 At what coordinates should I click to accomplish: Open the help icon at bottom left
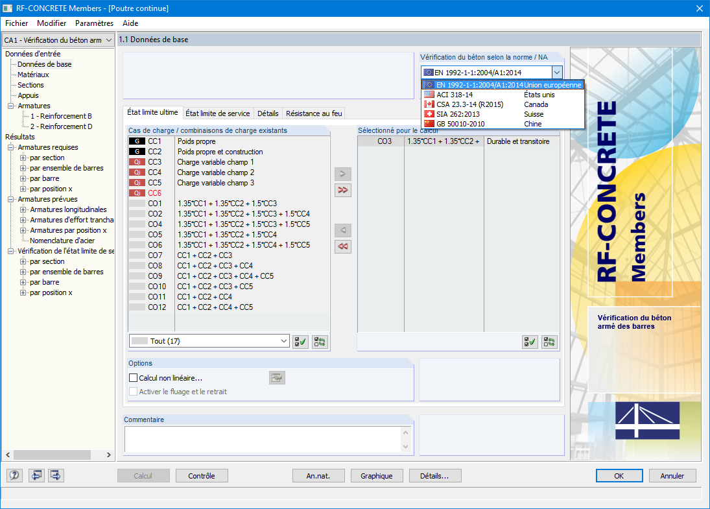click(x=14, y=475)
